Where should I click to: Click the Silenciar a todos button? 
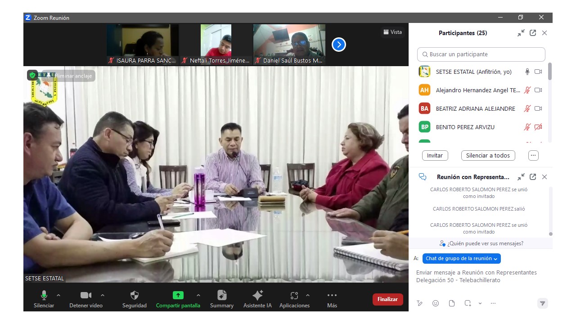pyautogui.click(x=488, y=155)
